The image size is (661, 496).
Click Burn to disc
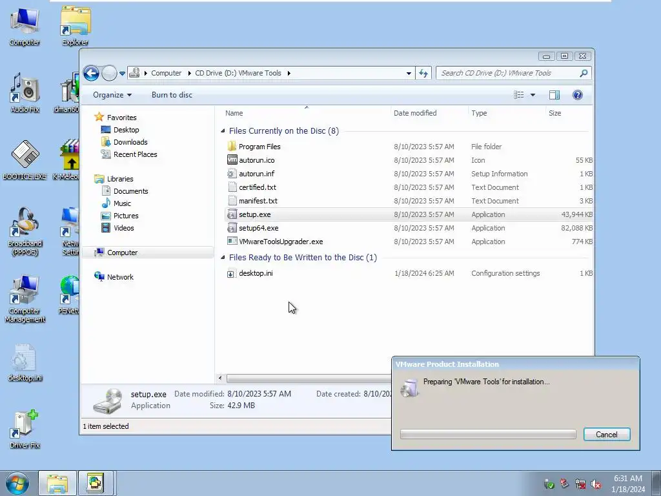point(172,95)
